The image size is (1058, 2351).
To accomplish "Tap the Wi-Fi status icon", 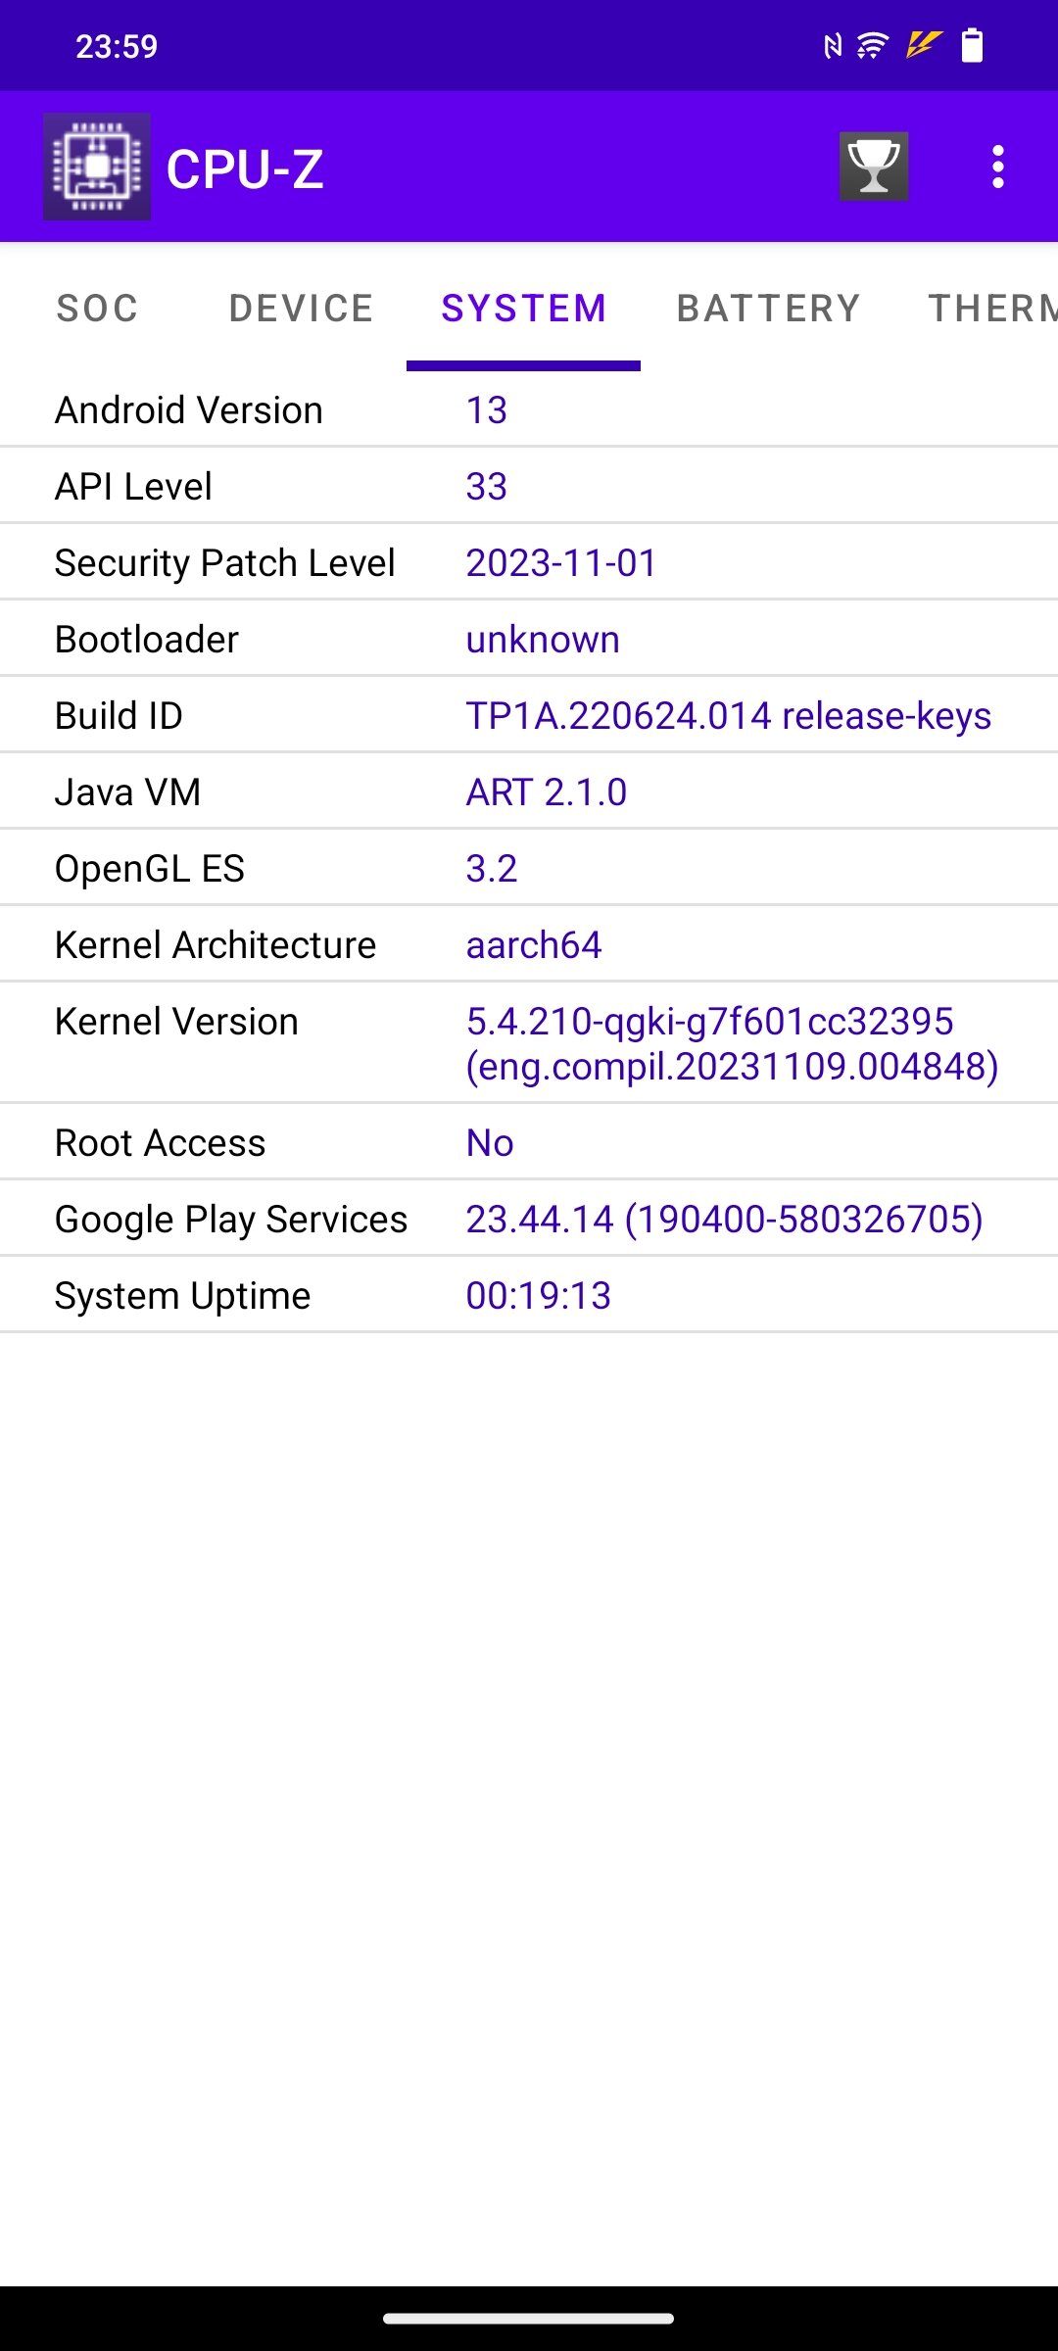I will coord(872,45).
